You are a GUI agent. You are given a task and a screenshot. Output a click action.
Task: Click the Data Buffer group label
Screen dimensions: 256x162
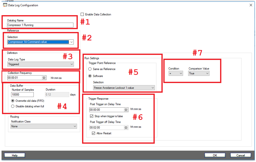[x=17, y=86]
